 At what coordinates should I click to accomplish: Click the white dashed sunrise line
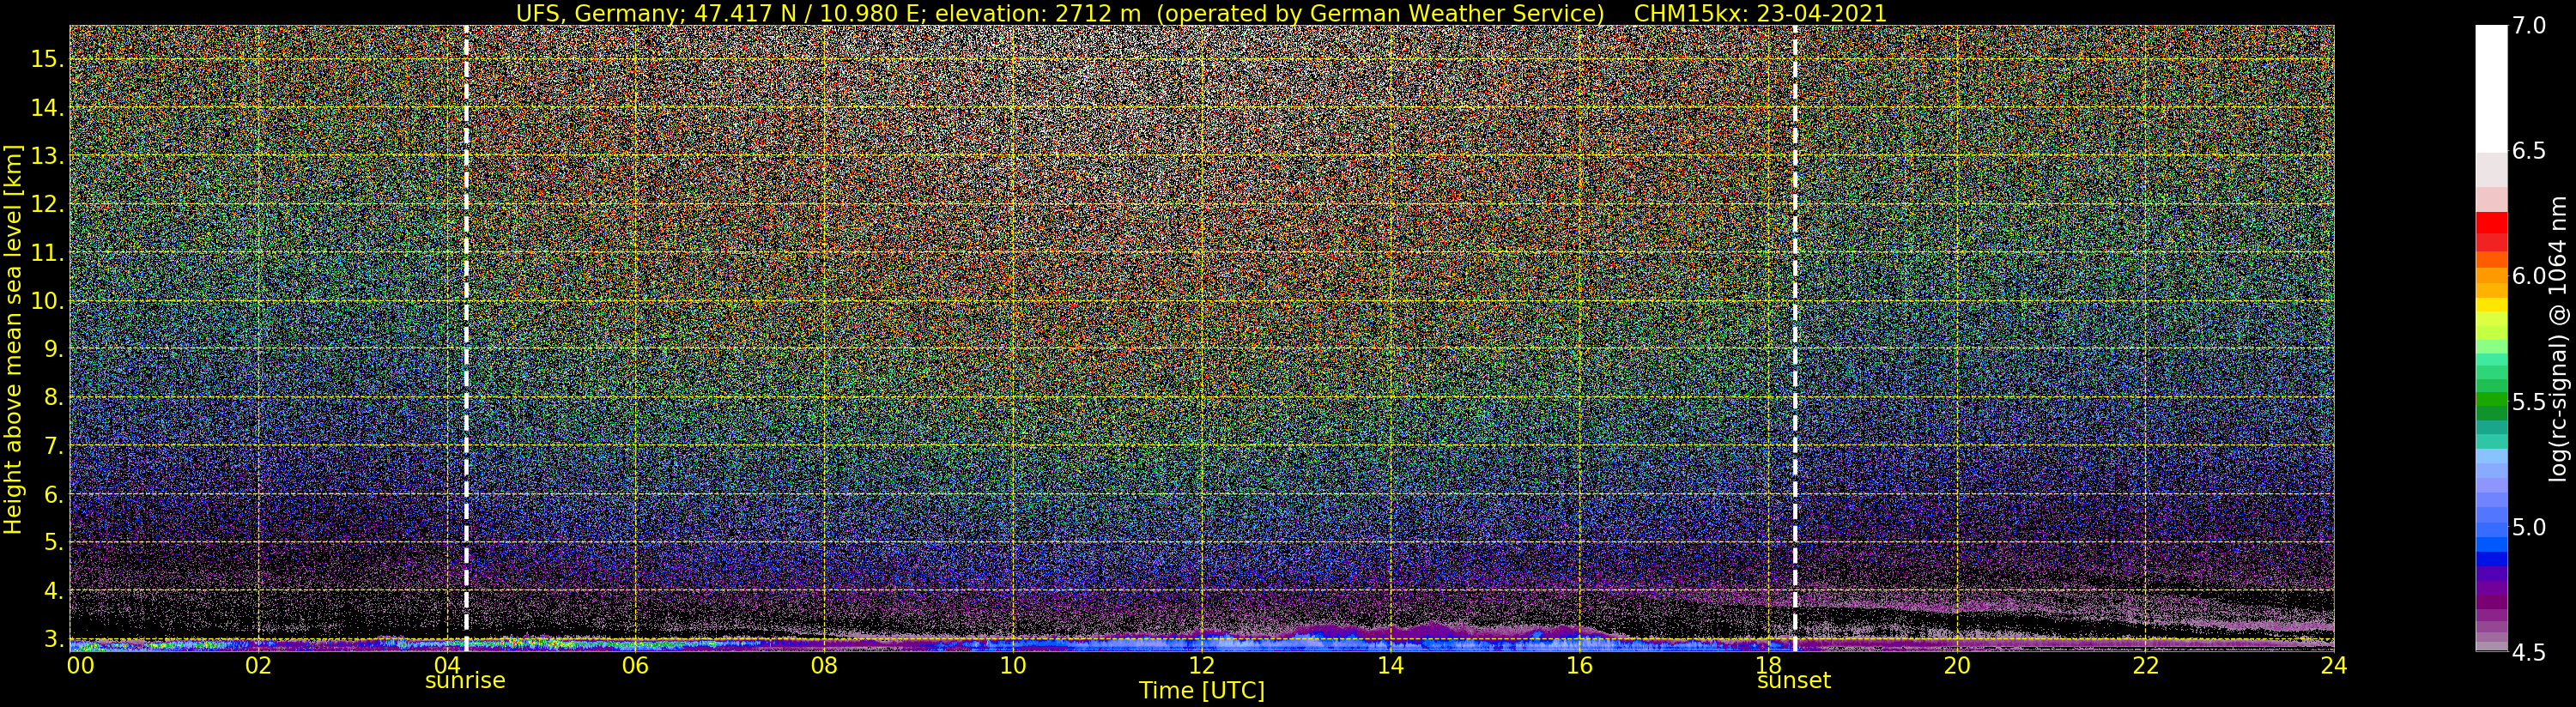coord(466,338)
